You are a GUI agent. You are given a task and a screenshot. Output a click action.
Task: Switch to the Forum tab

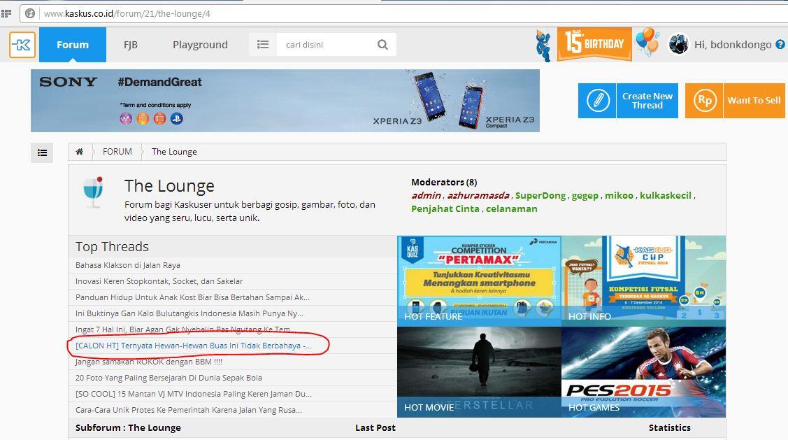pyautogui.click(x=73, y=45)
